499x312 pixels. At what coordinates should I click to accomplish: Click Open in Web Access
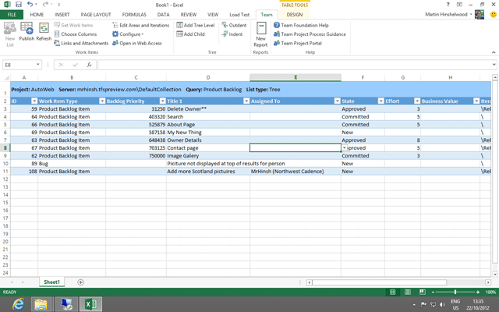tap(137, 43)
